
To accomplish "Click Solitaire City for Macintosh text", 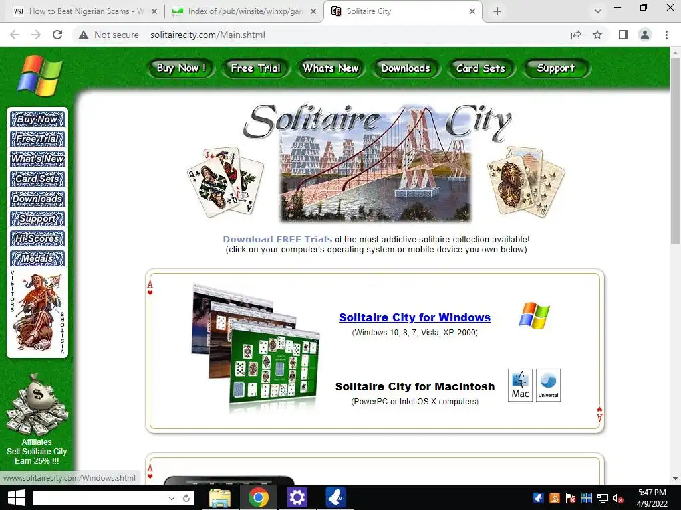I will [415, 386].
